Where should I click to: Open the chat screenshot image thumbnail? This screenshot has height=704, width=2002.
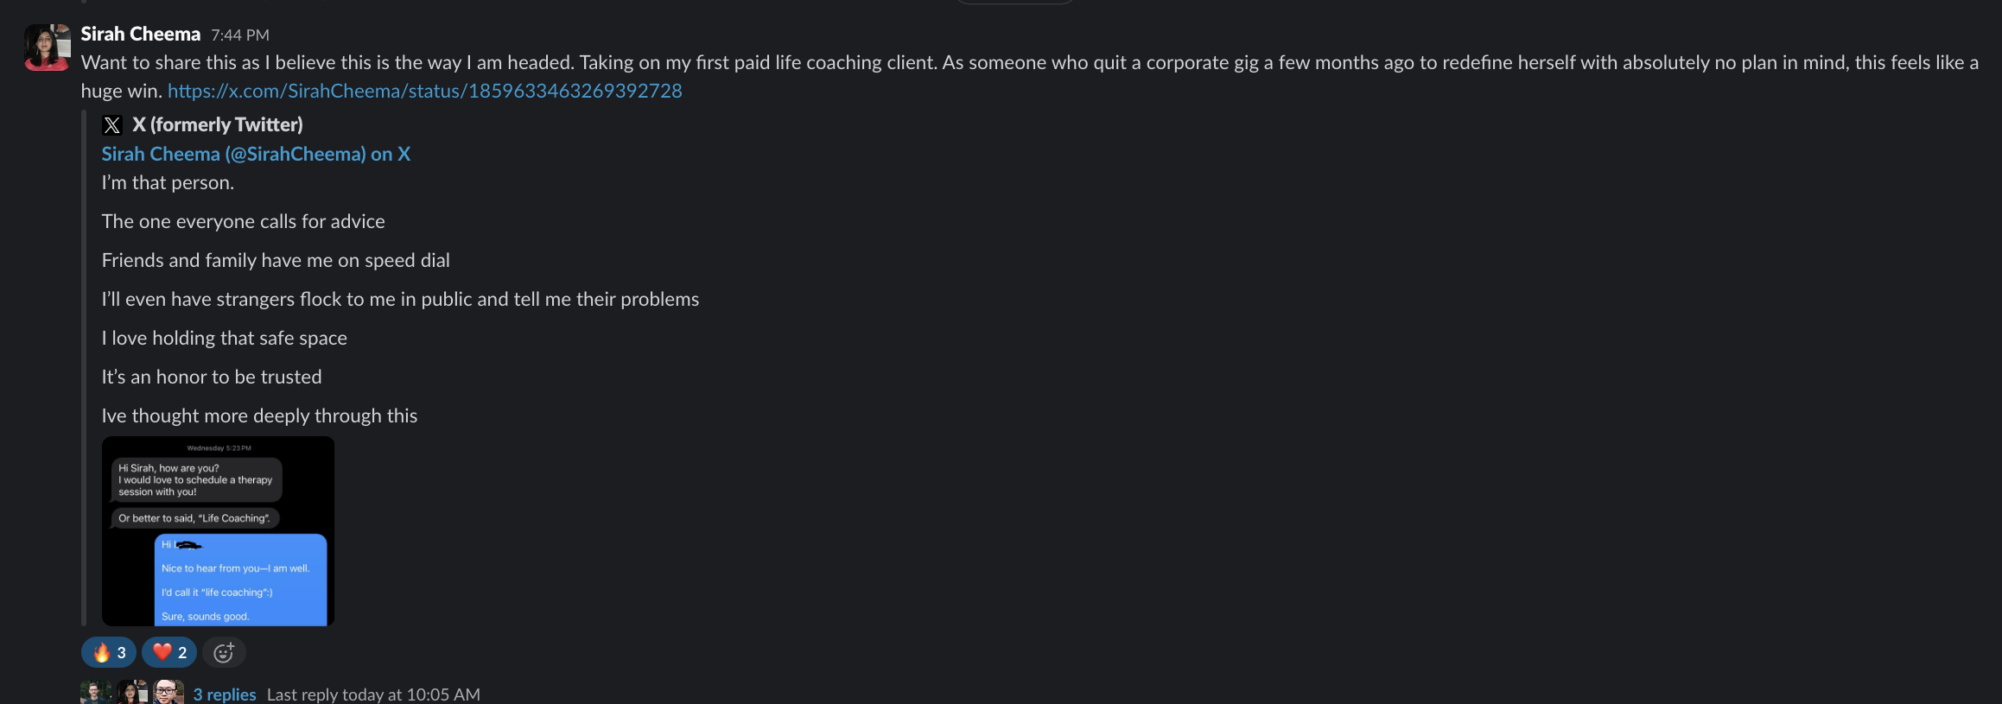click(x=218, y=530)
